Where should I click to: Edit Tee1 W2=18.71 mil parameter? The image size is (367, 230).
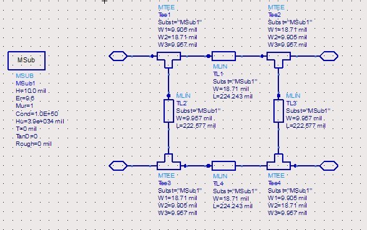click(x=177, y=37)
